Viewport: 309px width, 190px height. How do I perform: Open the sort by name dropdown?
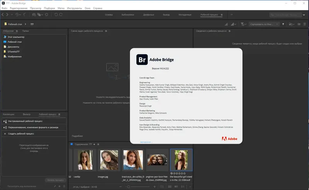tap(264, 24)
